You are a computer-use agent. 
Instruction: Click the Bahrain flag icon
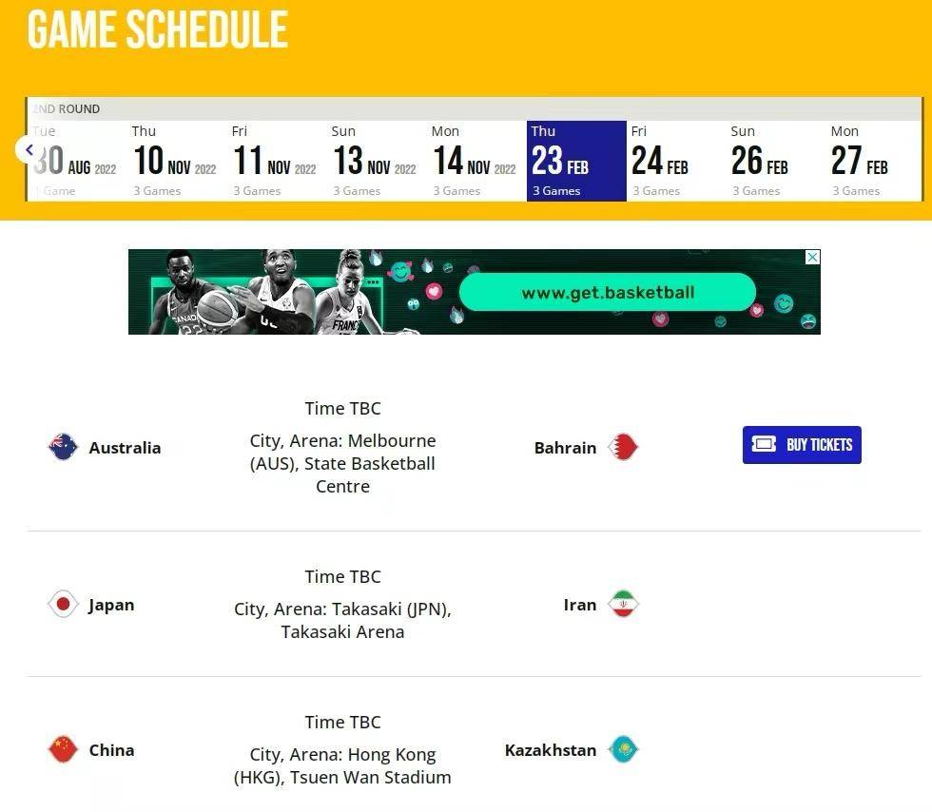point(623,447)
